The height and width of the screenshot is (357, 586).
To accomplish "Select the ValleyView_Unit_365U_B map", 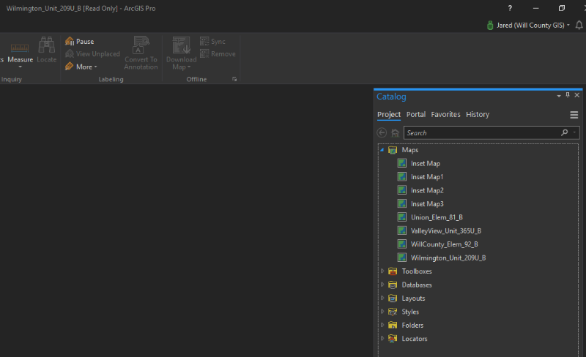I will click(445, 230).
